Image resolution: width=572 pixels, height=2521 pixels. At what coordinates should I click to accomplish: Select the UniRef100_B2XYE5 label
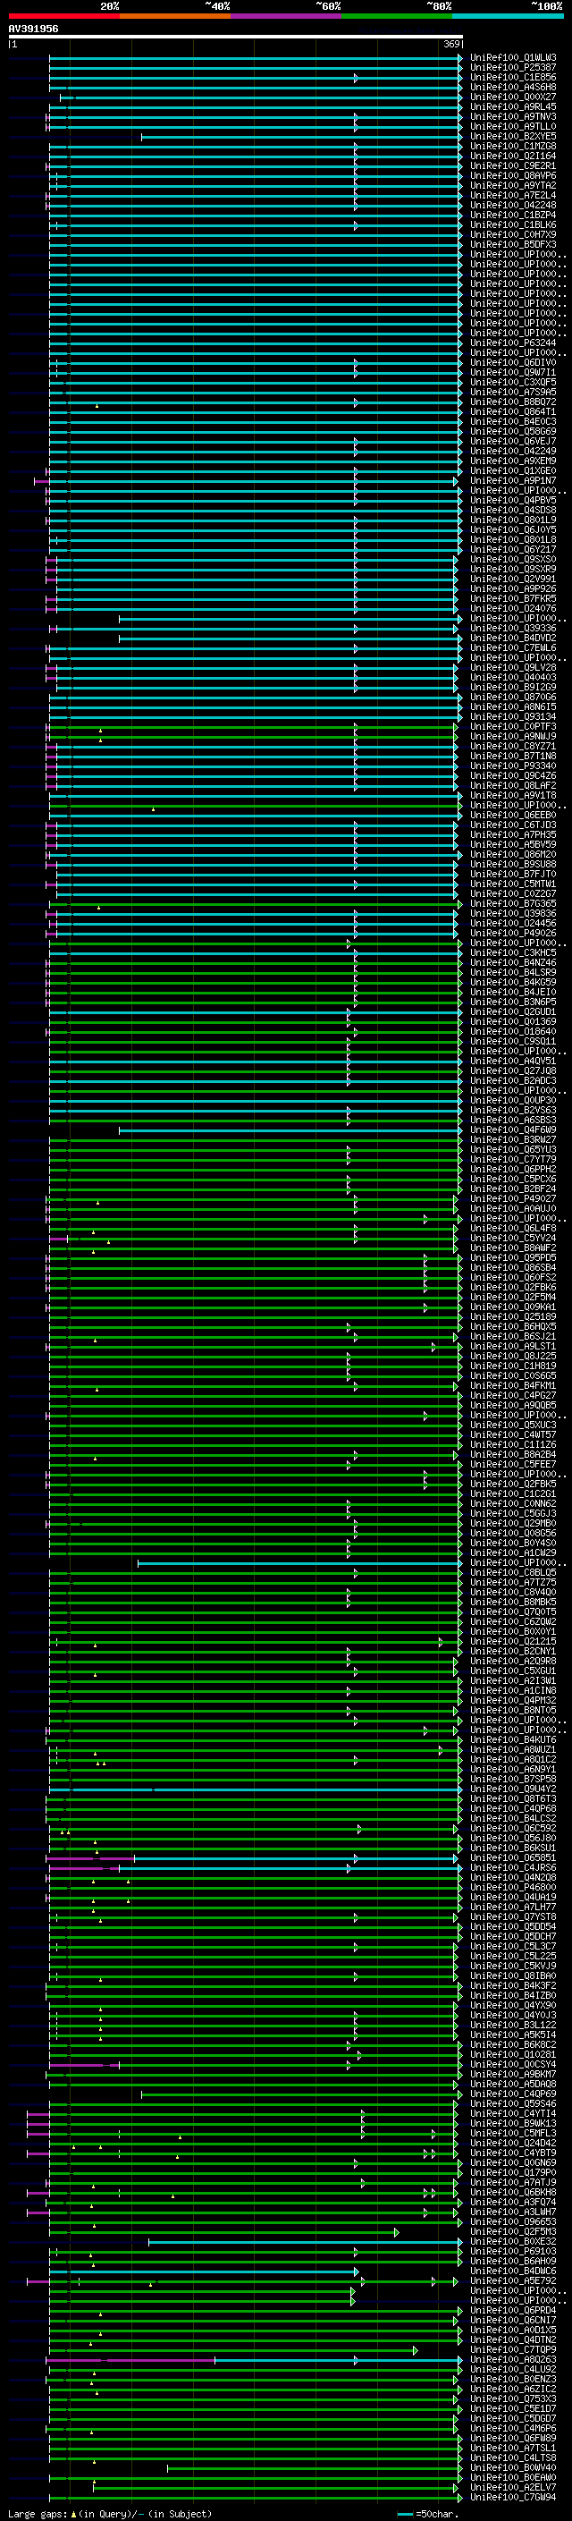(x=513, y=136)
